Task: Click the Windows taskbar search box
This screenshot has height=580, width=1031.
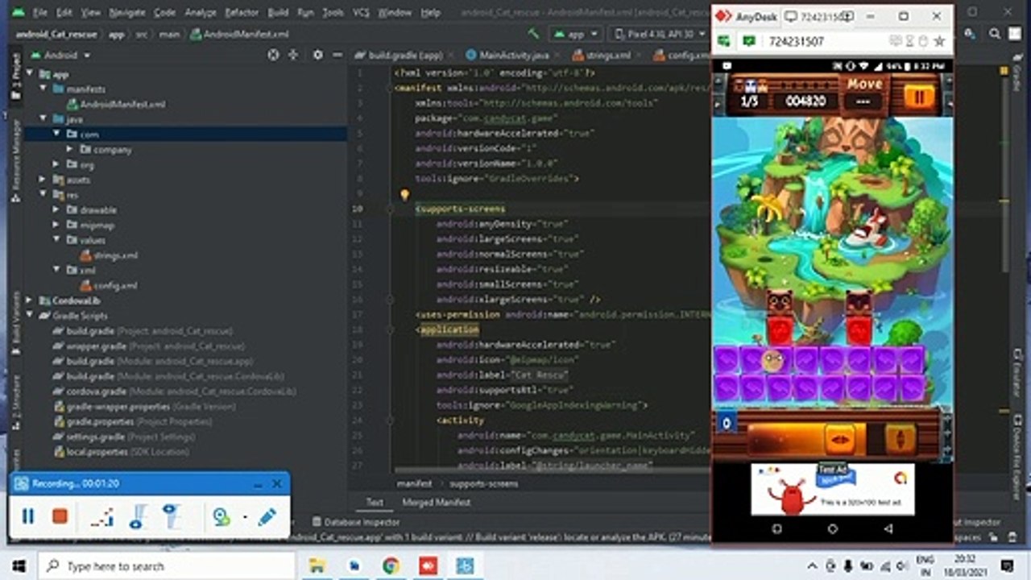Action: pos(167,565)
